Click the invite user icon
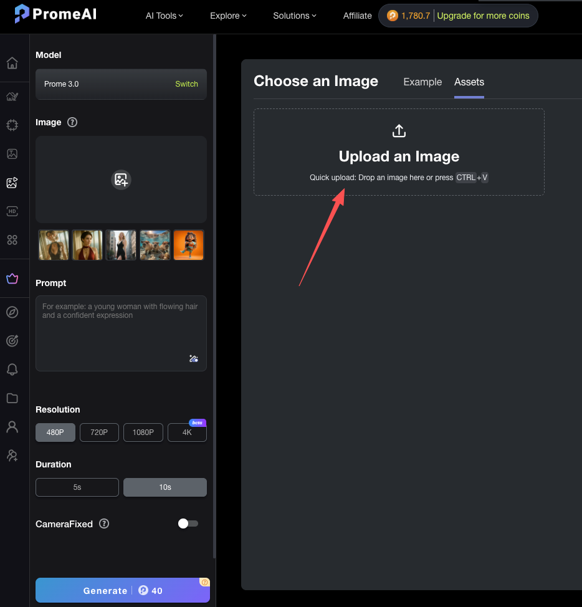The height and width of the screenshot is (607, 582). tap(12, 455)
